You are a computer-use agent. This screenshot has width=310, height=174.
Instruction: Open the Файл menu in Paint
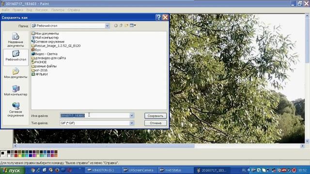point(5,10)
